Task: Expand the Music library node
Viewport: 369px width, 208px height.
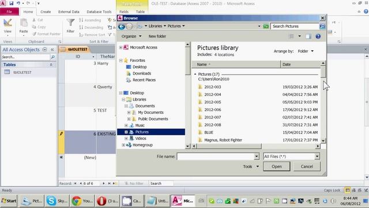Action: tap(126, 125)
